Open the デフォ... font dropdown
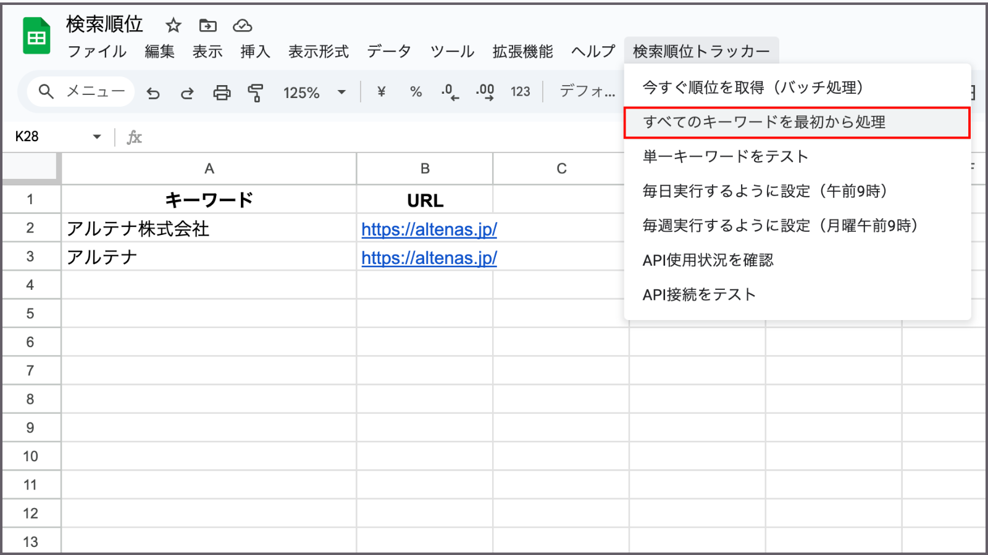This screenshot has width=988, height=555. (x=587, y=92)
